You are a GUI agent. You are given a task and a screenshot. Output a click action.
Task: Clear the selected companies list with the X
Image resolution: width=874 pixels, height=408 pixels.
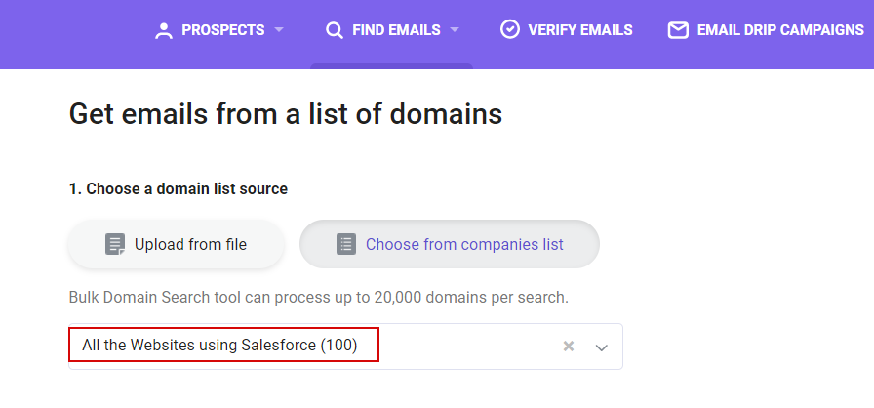tap(569, 347)
